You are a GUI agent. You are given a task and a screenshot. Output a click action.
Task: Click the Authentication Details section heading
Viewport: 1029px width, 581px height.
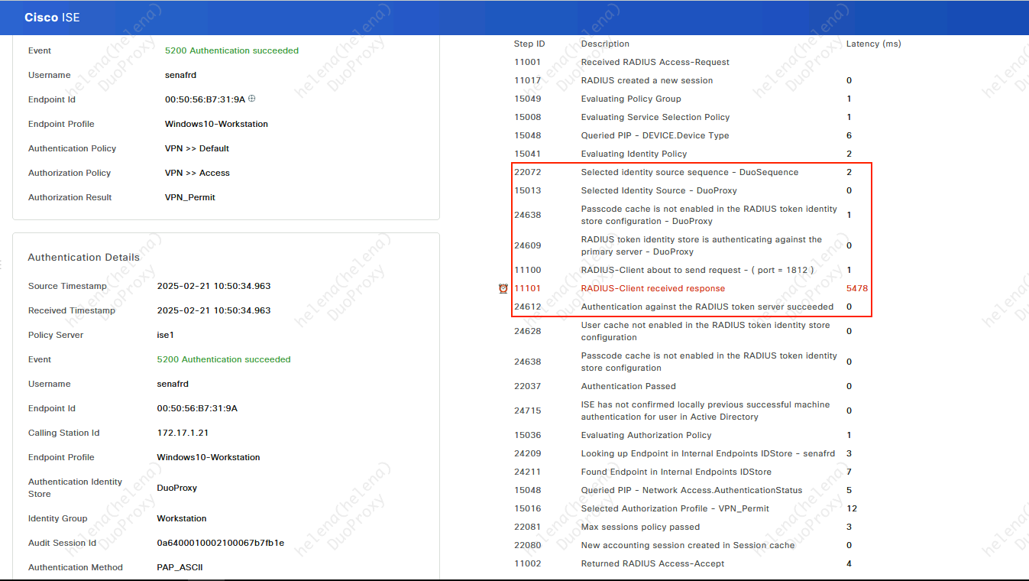click(x=83, y=258)
